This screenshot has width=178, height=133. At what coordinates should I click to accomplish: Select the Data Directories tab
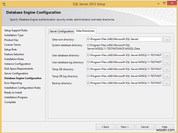[x=85, y=31]
